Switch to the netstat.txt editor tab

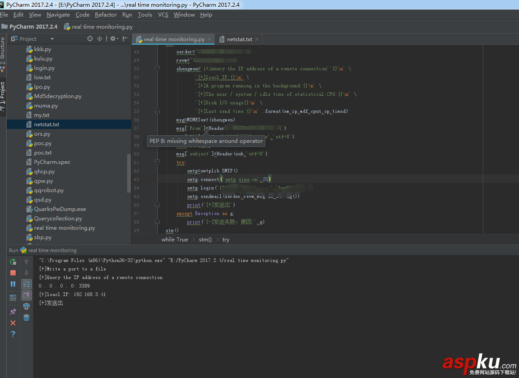point(239,39)
